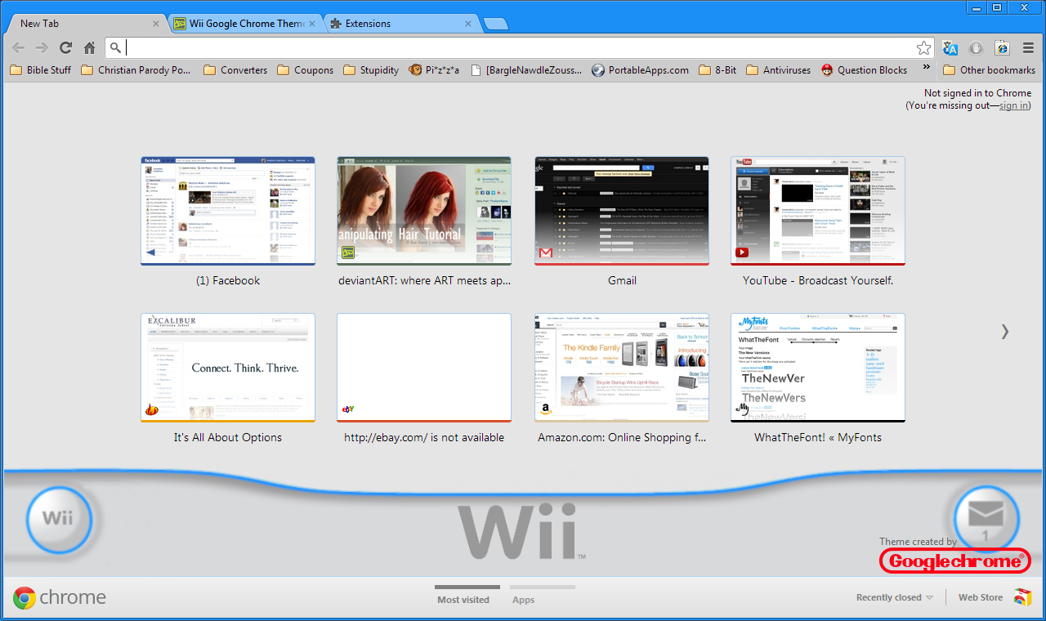This screenshot has width=1046, height=621.
Task: Open the ebay.com thumbnail
Action: [424, 368]
